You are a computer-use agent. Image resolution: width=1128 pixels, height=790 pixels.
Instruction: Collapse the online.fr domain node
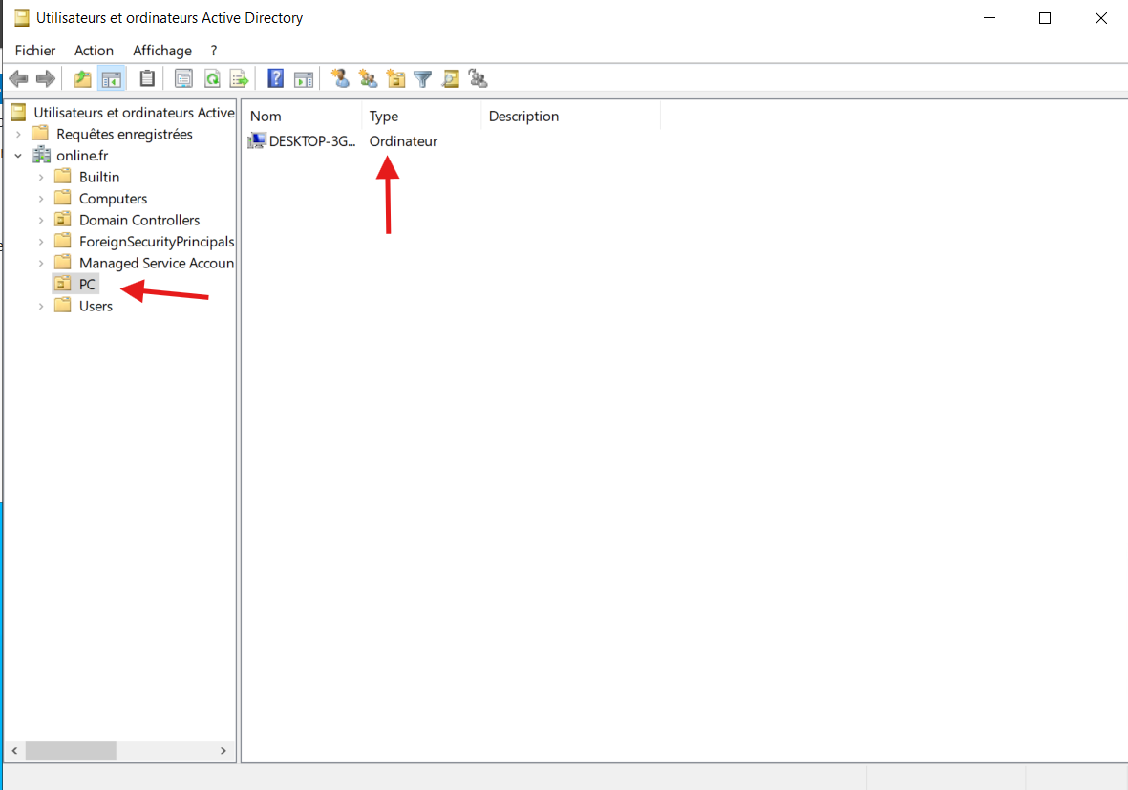point(19,156)
